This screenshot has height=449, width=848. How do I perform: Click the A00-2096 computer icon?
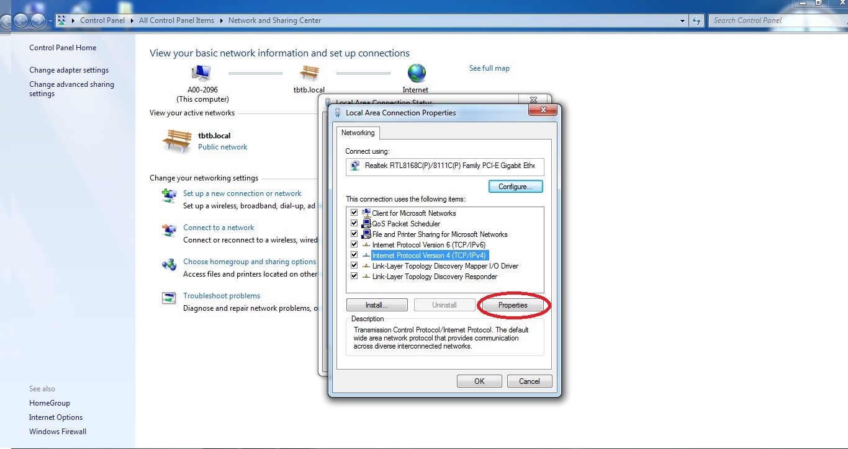coord(201,73)
